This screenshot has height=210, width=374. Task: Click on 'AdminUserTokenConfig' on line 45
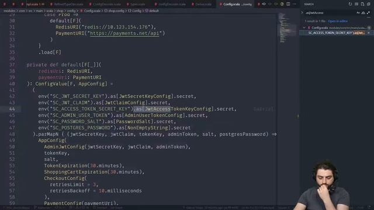click(x=154, y=116)
